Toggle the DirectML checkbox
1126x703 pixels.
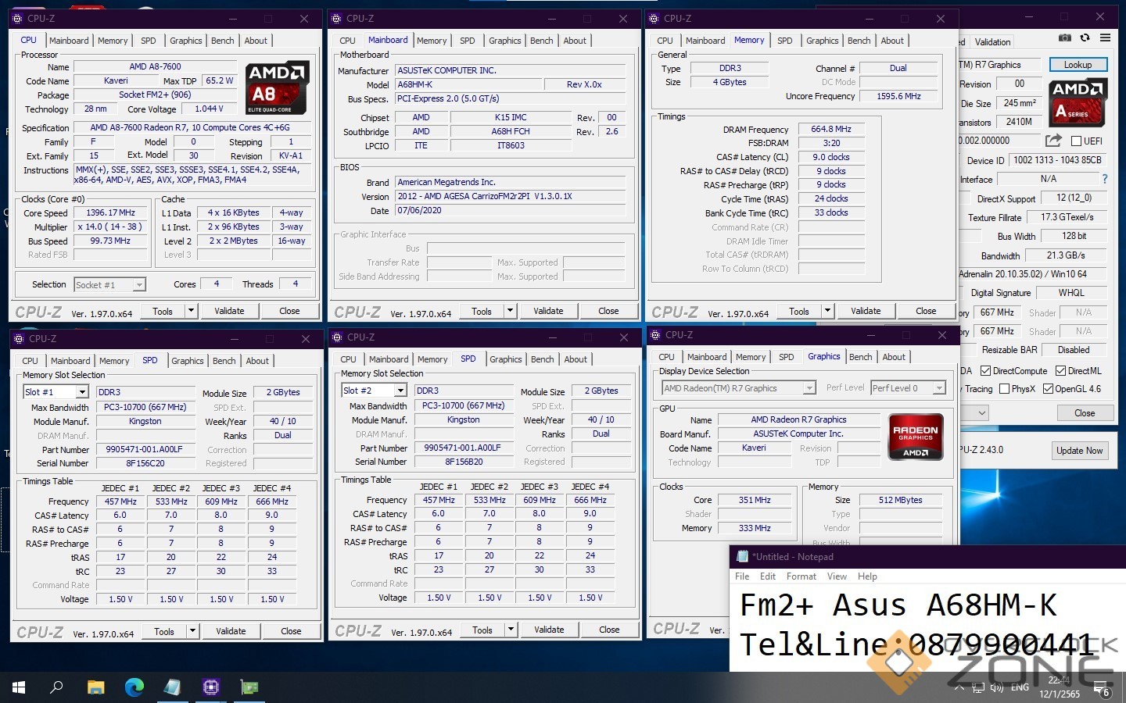(1061, 371)
